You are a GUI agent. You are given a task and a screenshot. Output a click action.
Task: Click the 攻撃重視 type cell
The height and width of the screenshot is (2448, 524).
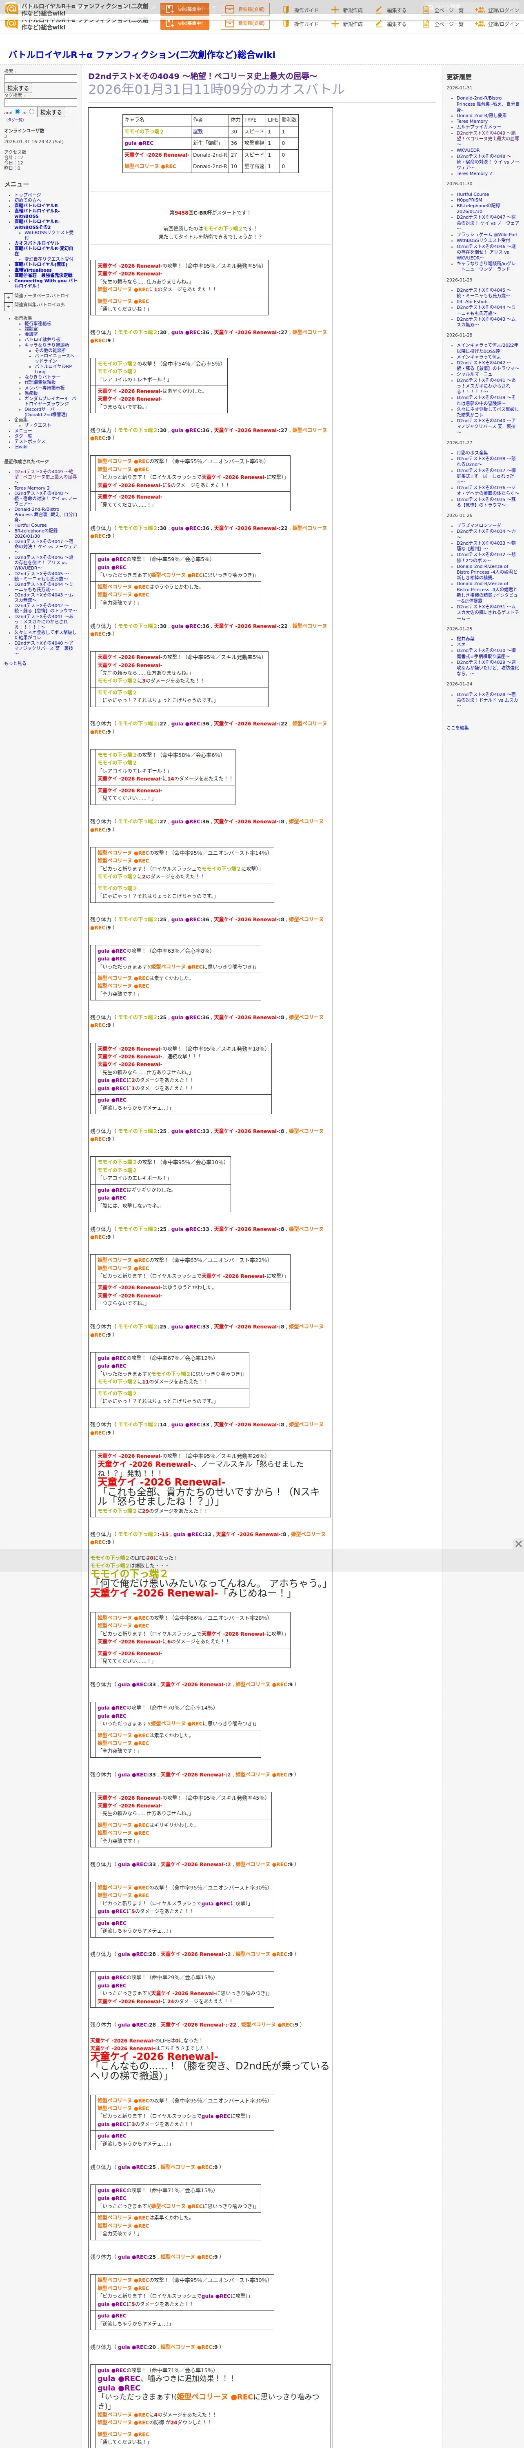254,144
